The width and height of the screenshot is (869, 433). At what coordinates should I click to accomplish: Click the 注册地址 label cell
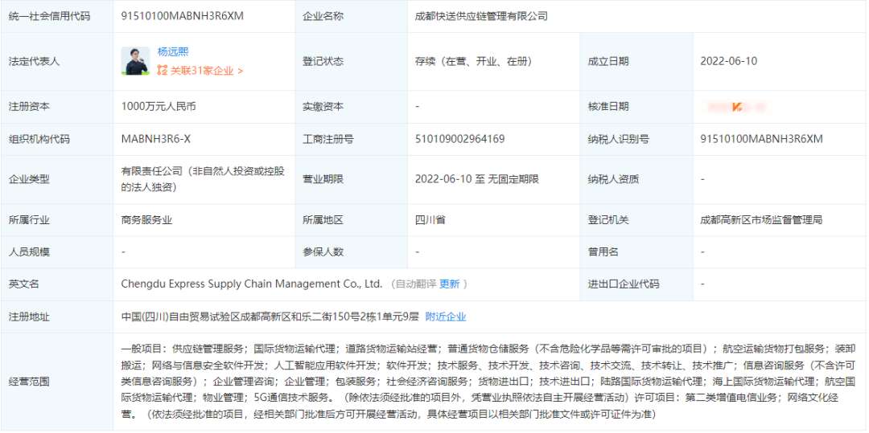pos(56,317)
